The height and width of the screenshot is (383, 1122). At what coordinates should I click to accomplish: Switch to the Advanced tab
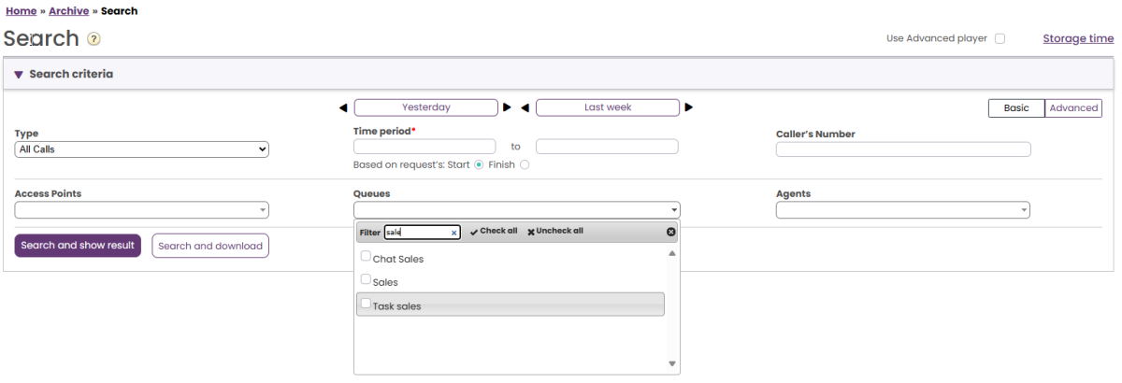pos(1073,108)
